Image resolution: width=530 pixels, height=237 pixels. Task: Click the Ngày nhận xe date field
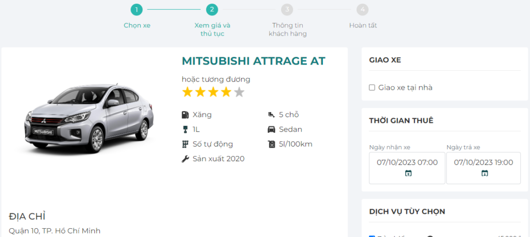coord(407,163)
